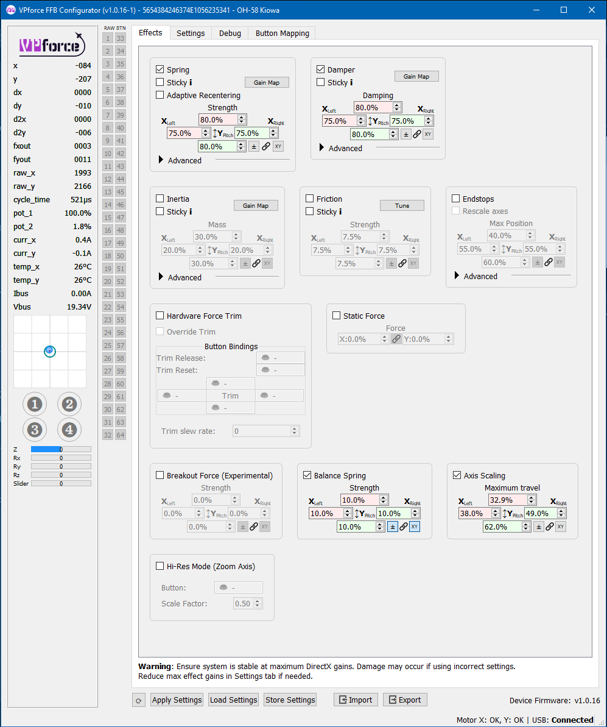
Task: Click the Spring link-axes chain icon
Action: click(266, 146)
